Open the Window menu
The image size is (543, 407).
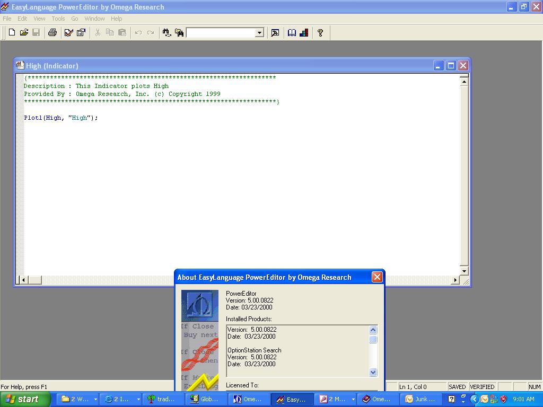click(x=94, y=19)
